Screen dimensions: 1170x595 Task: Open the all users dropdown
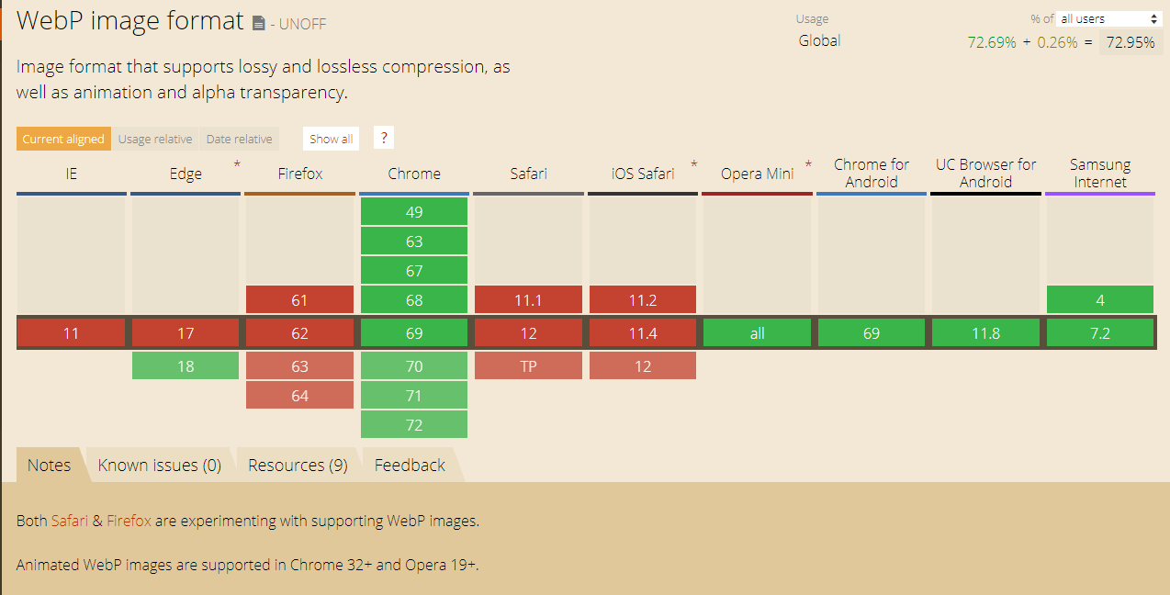[1109, 18]
